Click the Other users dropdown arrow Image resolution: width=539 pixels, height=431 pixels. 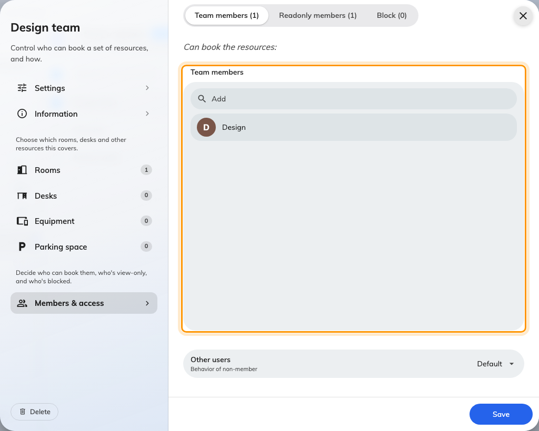(512, 364)
